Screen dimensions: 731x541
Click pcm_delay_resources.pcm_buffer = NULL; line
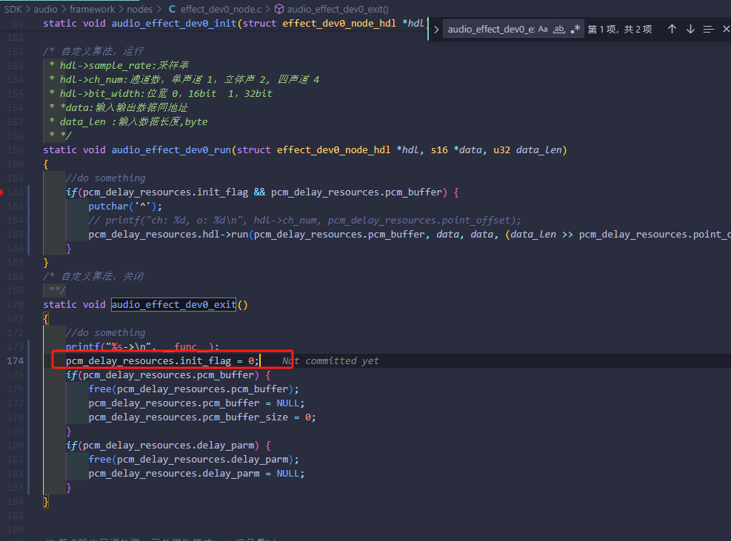[x=196, y=403]
